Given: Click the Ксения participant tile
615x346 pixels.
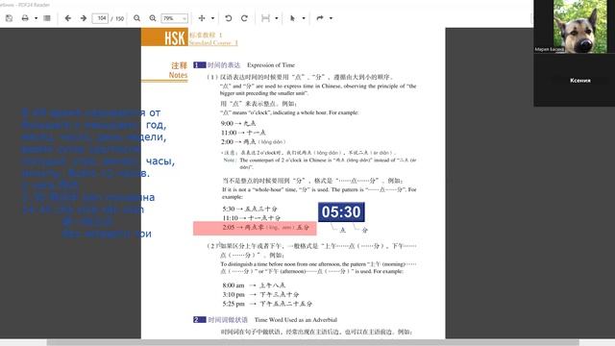Looking at the screenshot, I should pos(575,80).
